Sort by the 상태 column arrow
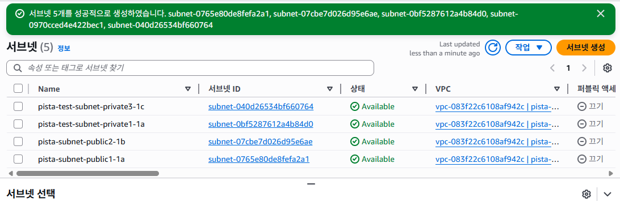This screenshot has height=206, width=620. 415,89
